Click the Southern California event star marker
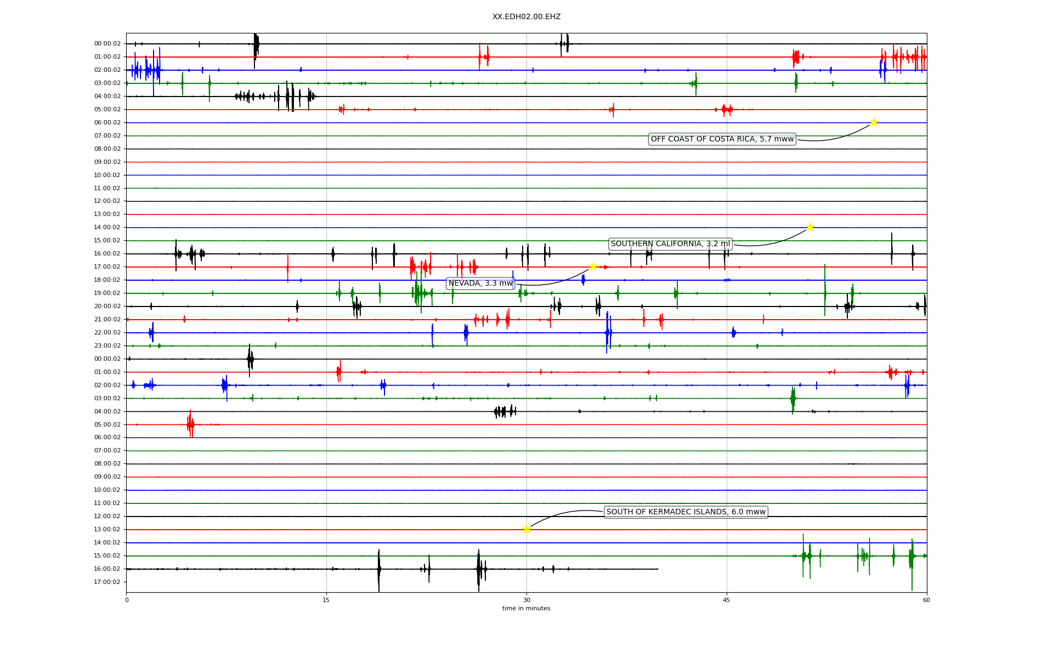1053x658 pixels. [810, 227]
